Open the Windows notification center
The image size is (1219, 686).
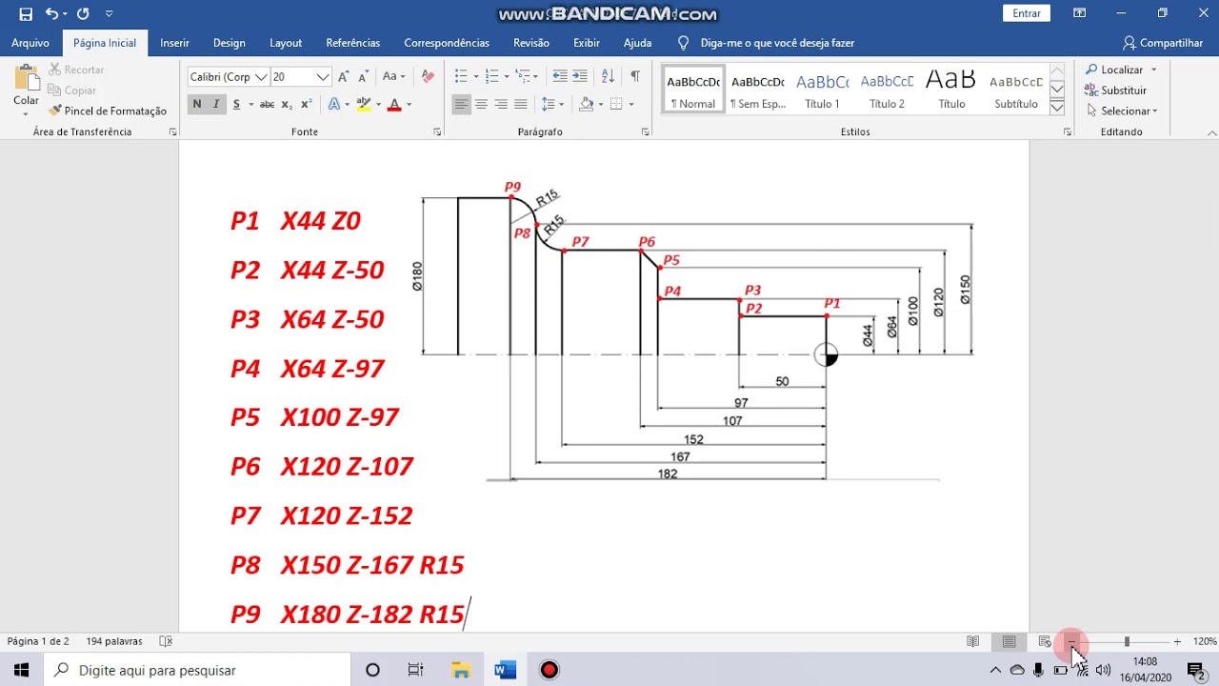tap(1195, 670)
